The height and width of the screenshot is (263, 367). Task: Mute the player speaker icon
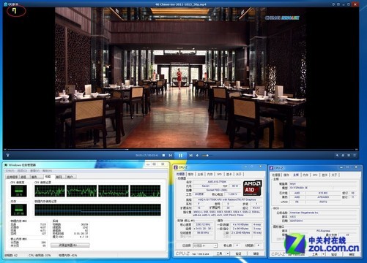pyautogui.click(x=197, y=156)
